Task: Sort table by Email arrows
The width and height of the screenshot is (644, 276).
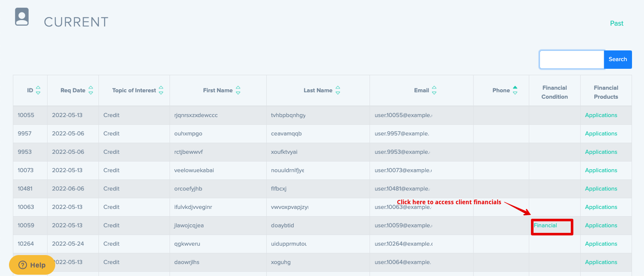Action: point(434,90)
